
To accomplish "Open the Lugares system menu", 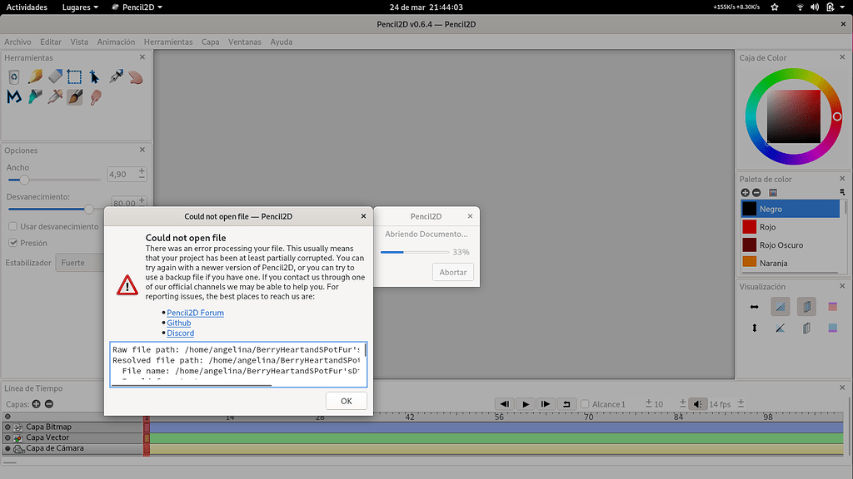I will 80,7.
